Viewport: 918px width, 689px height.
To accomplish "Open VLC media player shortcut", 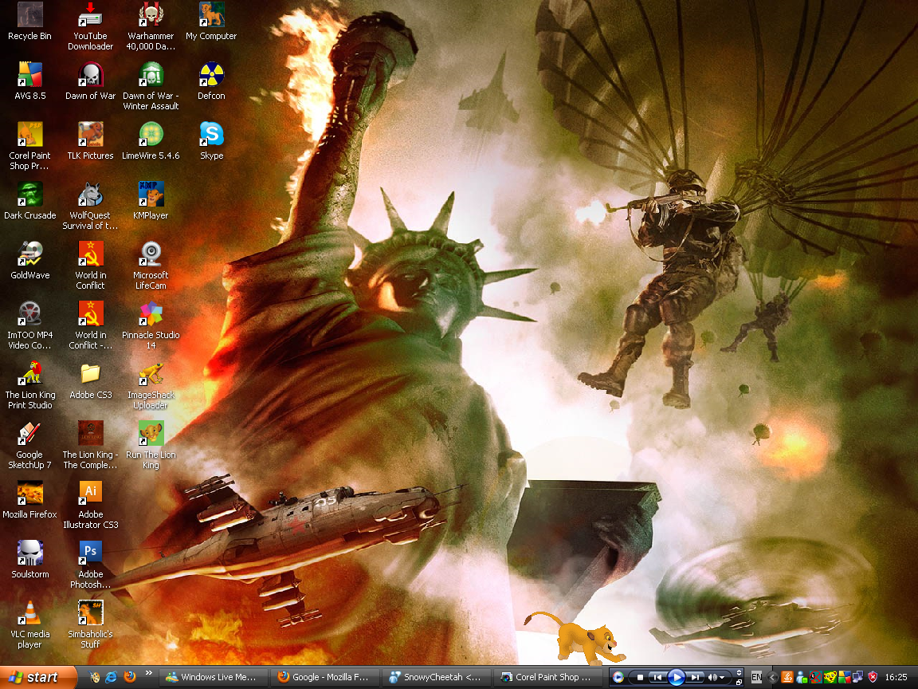I will coord(29,613).
